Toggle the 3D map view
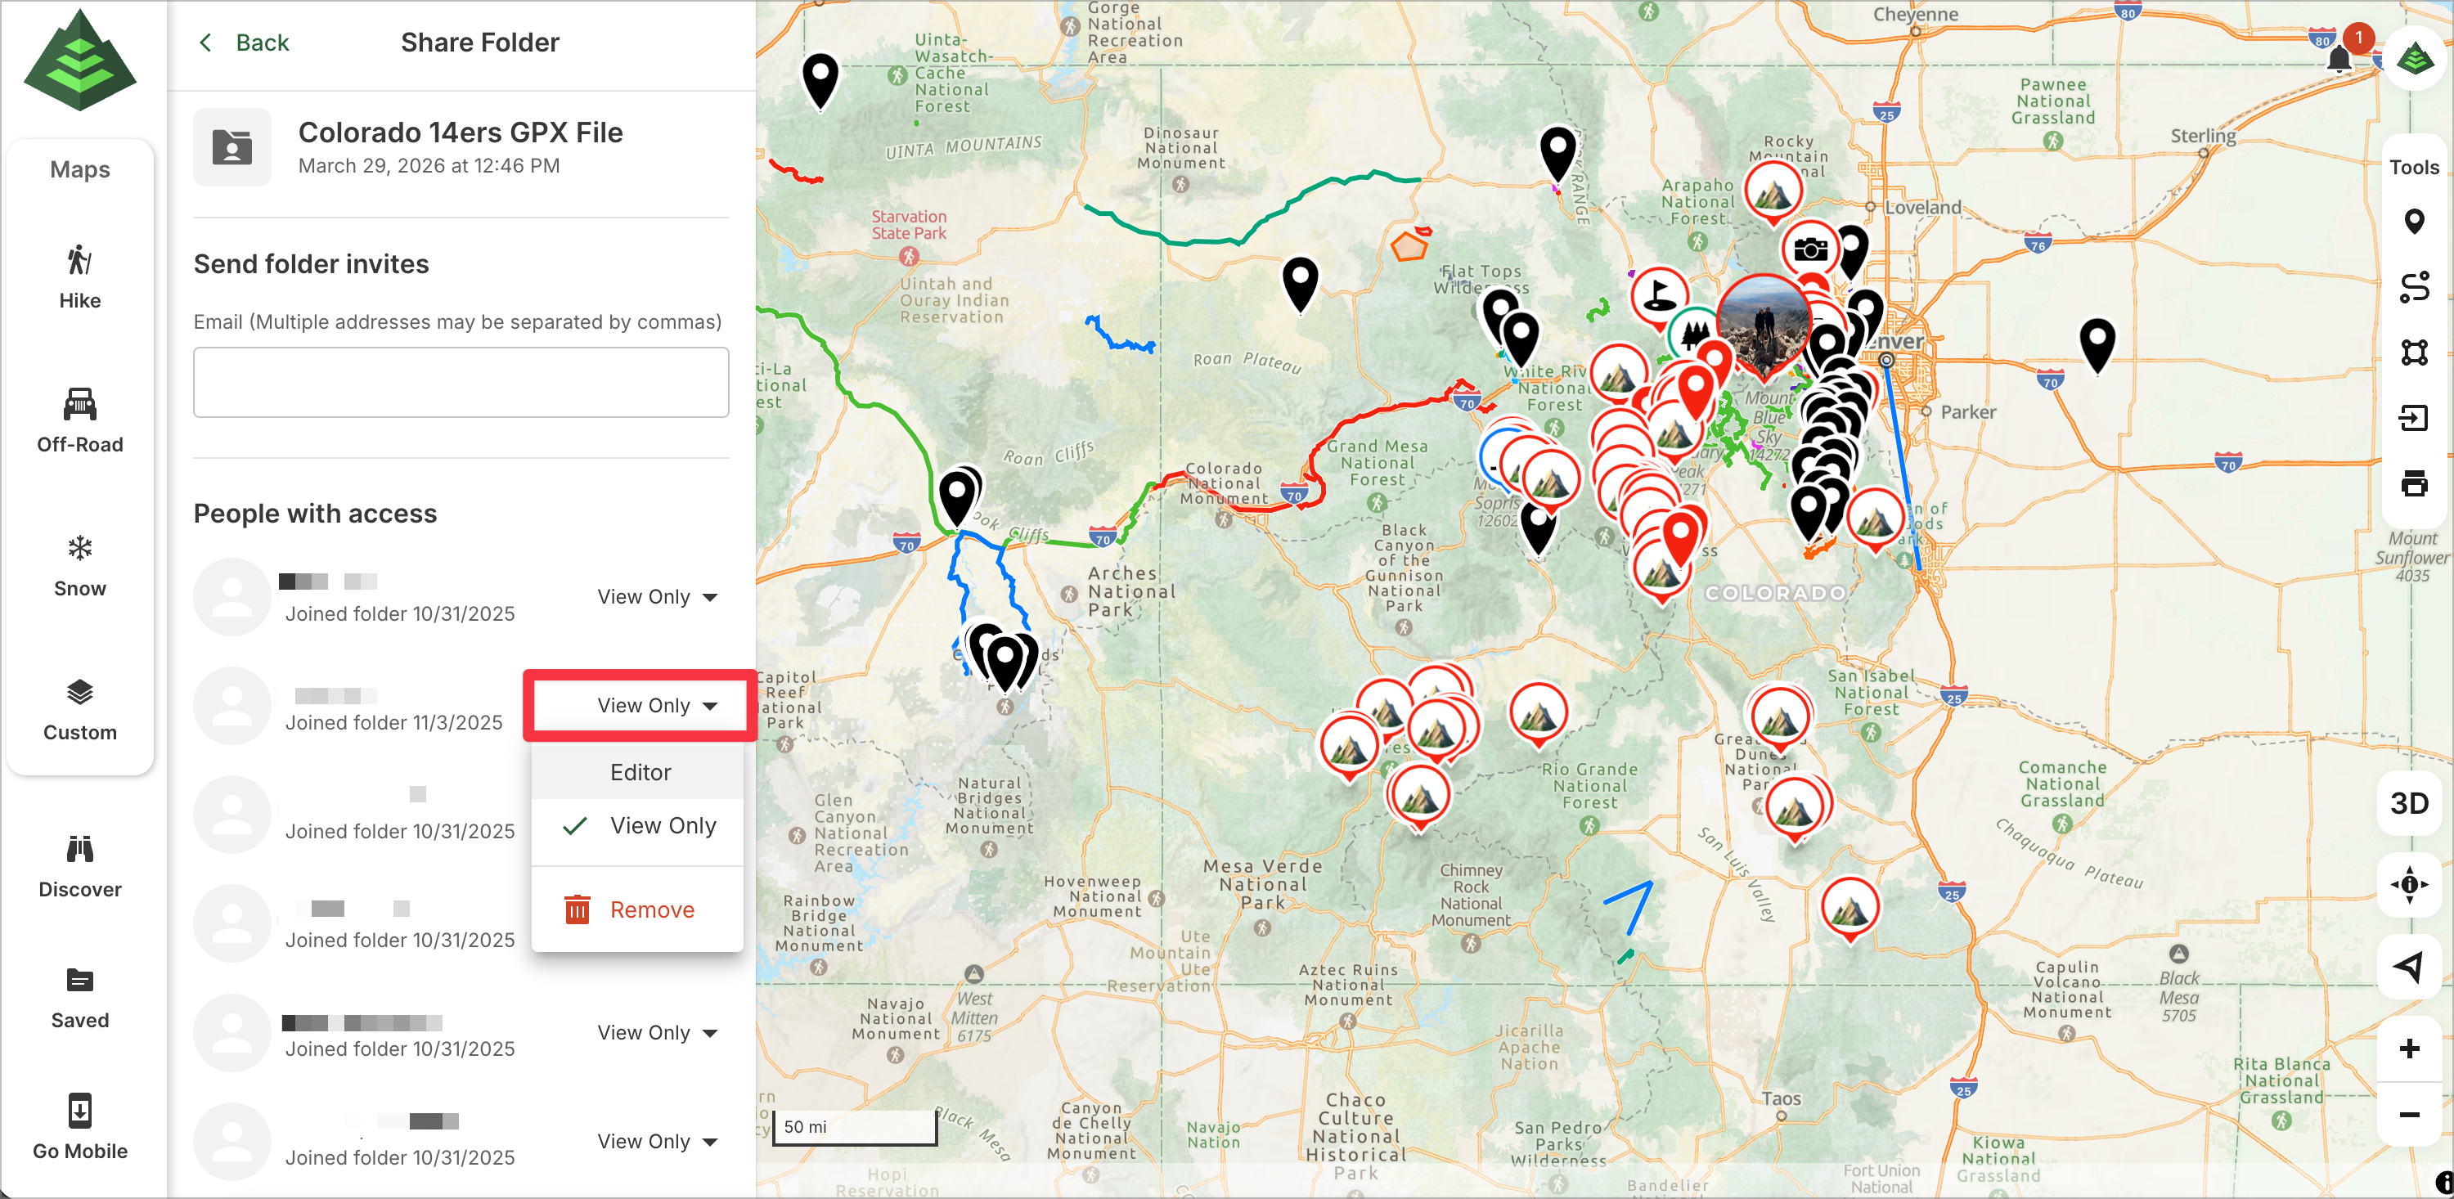Image resolution: width=2454 pixels, height=1199 pixels. point(2409,803)
